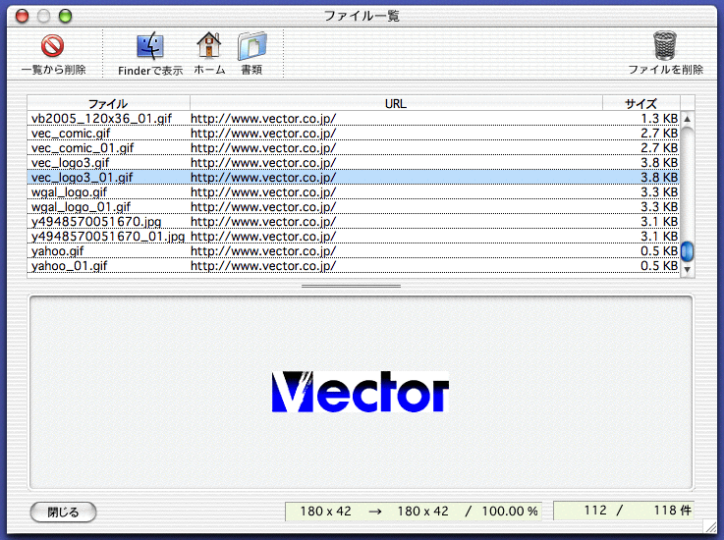The image size is (724, 540).
Task: Select the row yahoo.gif
Action: point(354,251)
